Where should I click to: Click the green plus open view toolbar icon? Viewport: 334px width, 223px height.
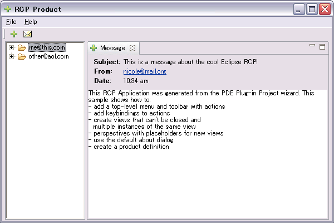[x=14, y=34]
